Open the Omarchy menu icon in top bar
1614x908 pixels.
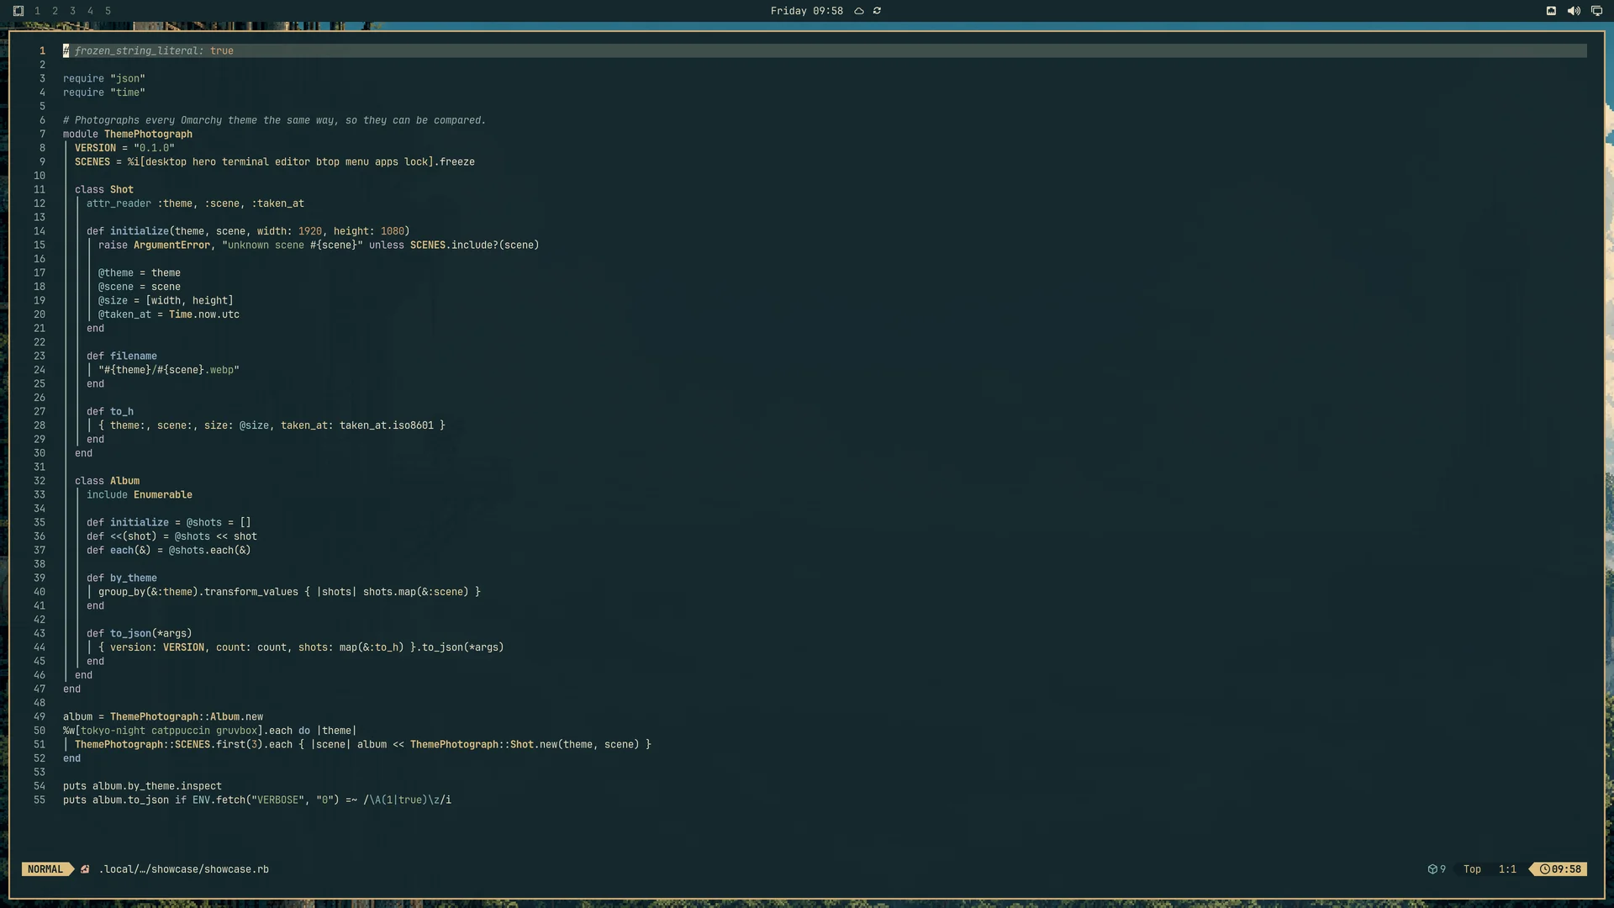click(x=18, y=11)
